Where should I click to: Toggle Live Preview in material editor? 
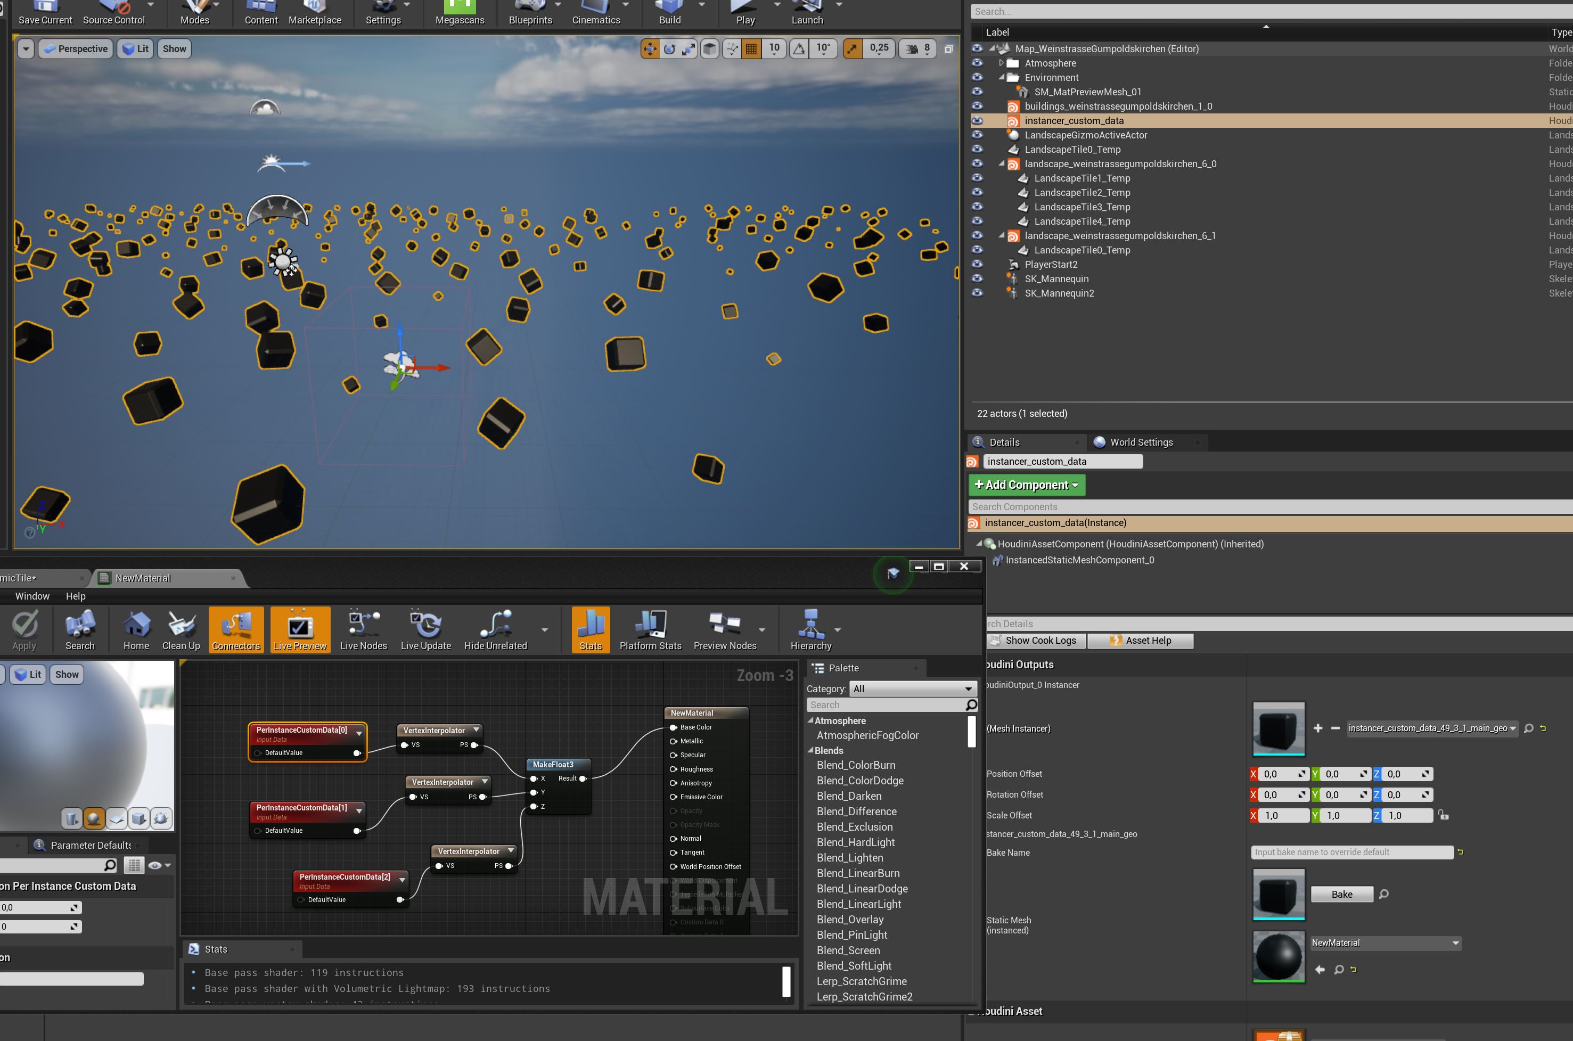[x=300, y=629]
